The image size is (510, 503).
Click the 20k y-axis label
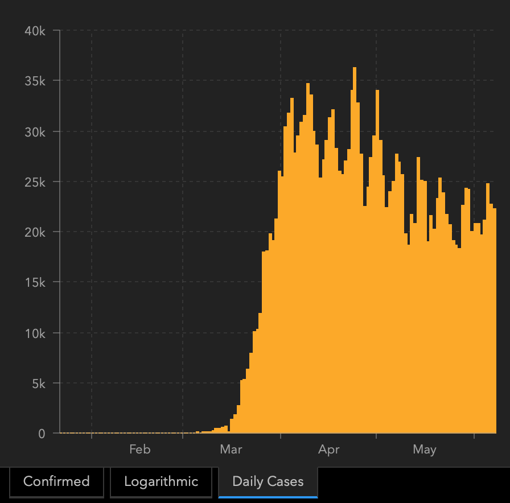[35, 232]
